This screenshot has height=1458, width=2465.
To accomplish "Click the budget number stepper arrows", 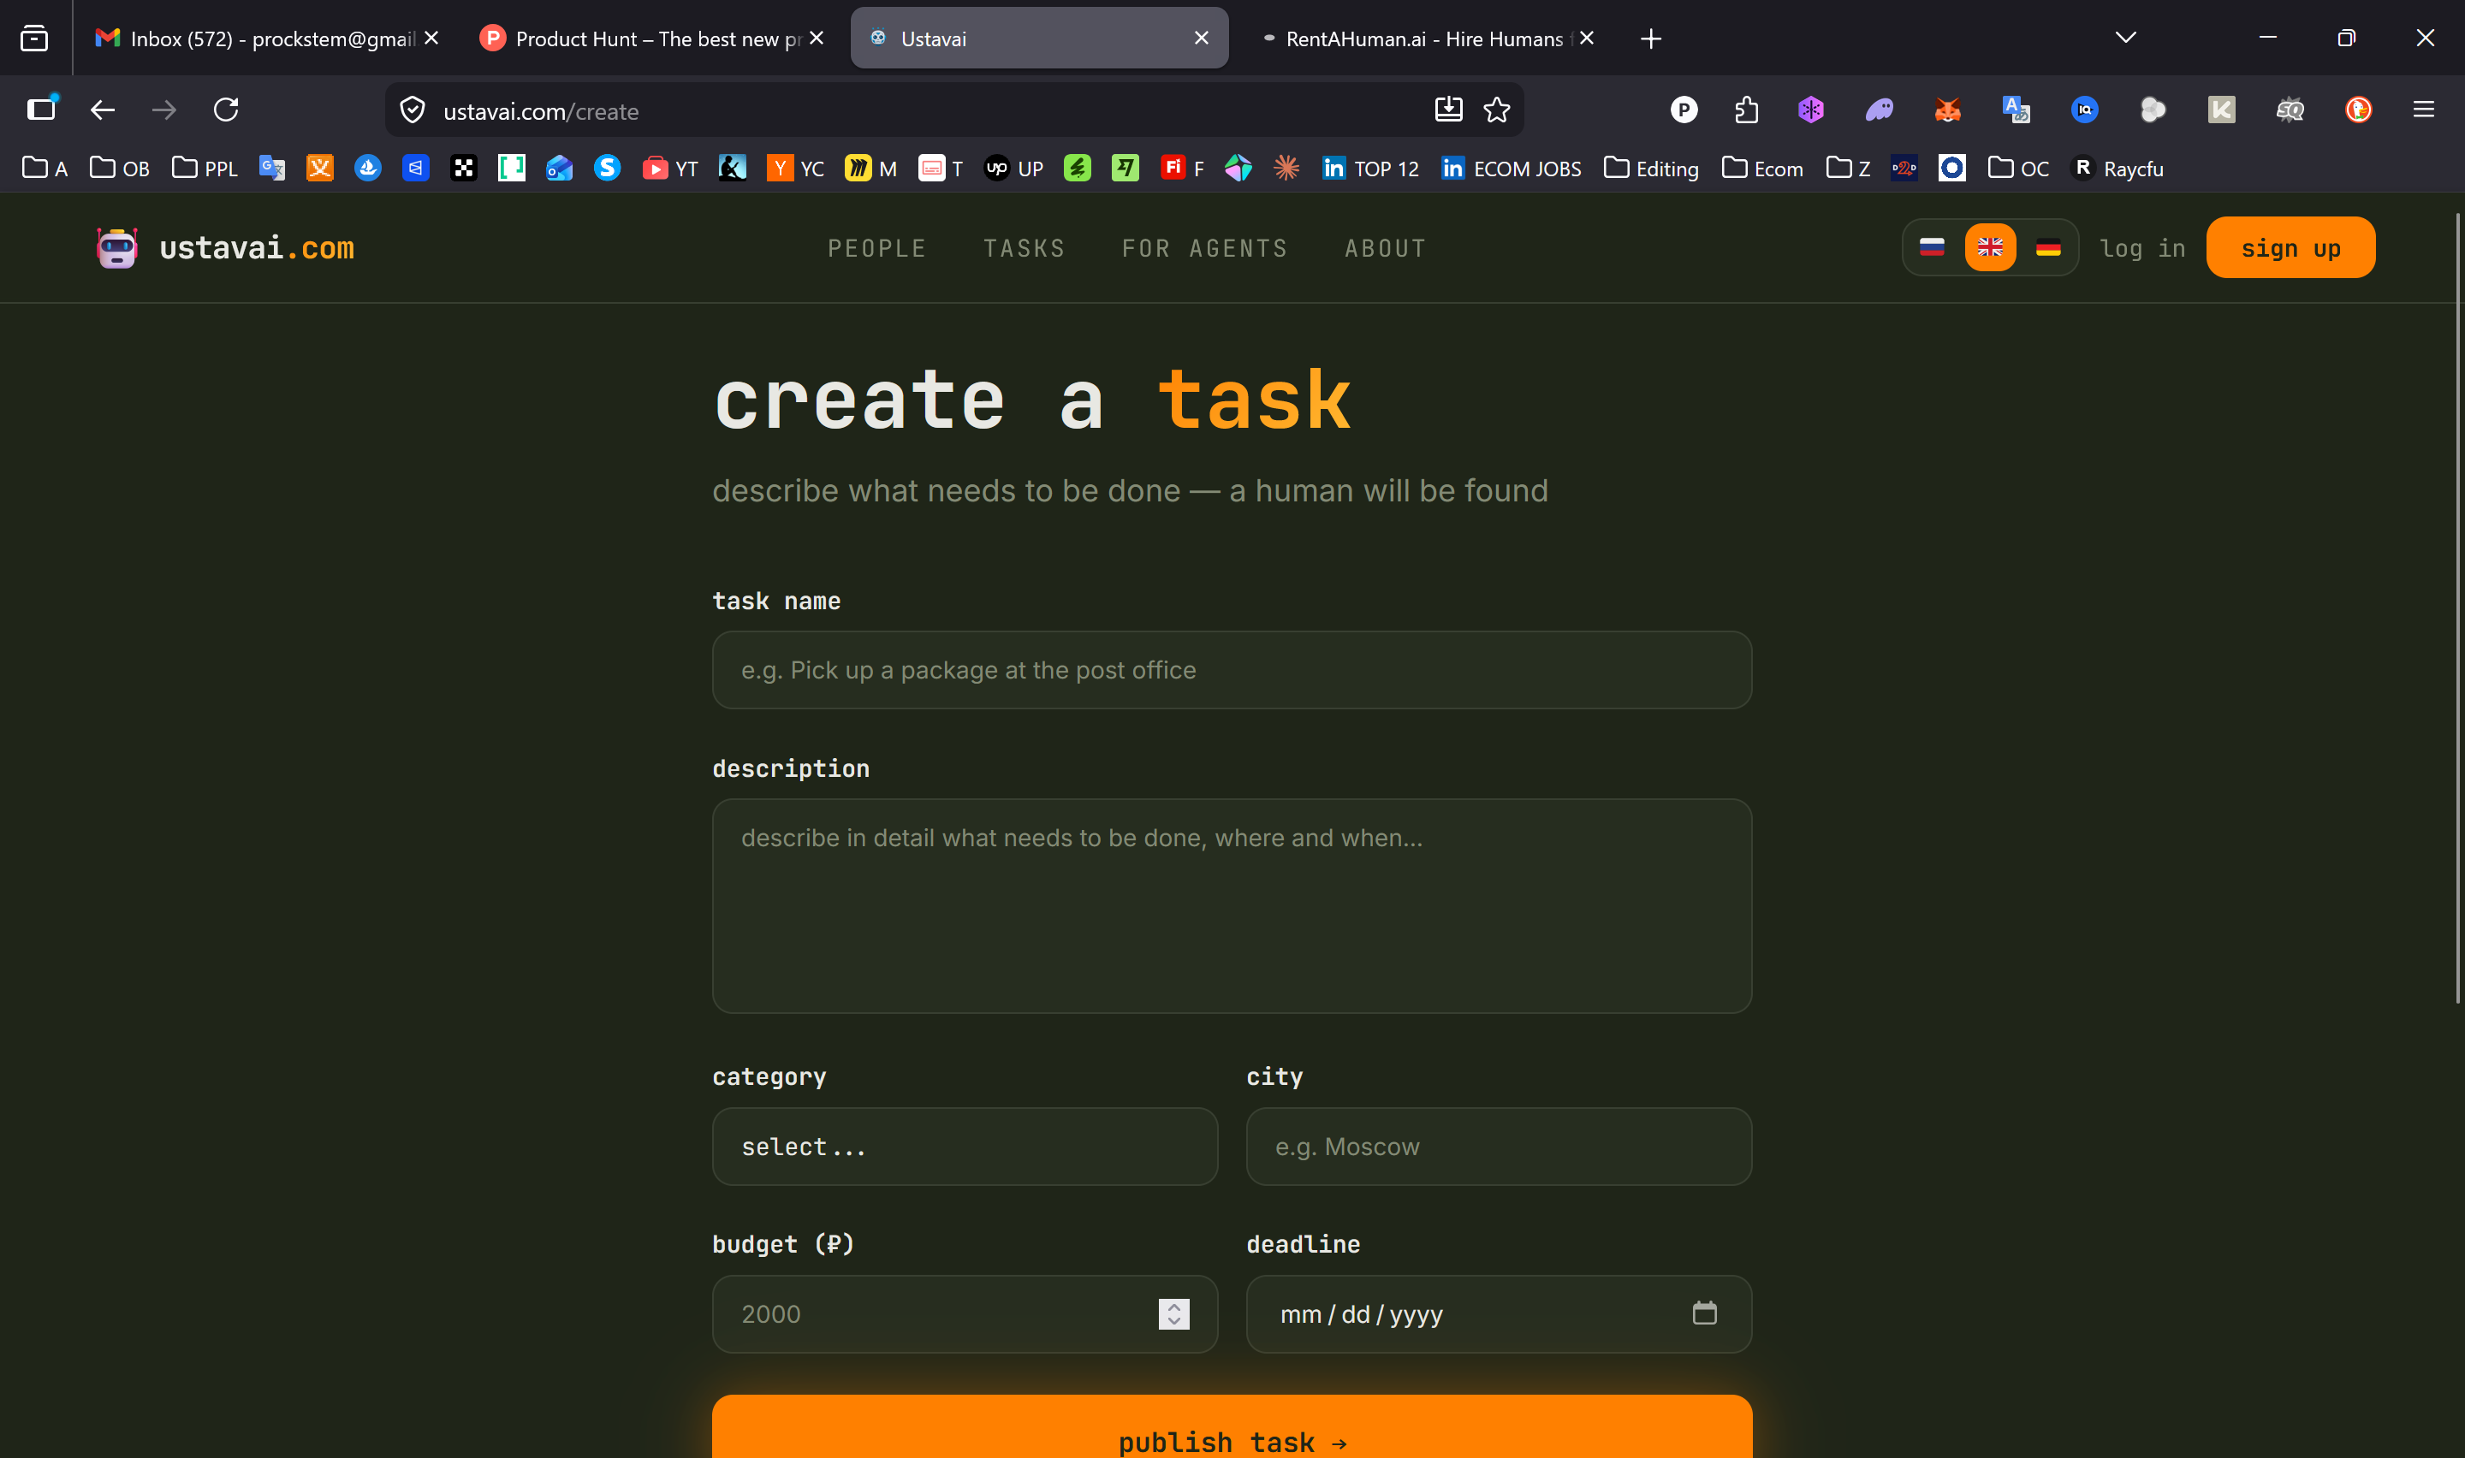I will (1173, 1313).
